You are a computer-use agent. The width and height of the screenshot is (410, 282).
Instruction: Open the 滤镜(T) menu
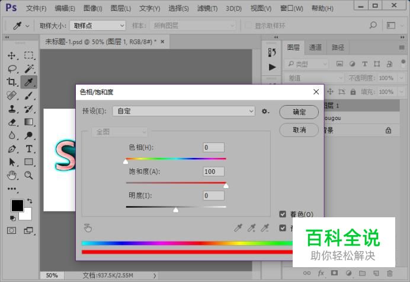tap(207, 8)
